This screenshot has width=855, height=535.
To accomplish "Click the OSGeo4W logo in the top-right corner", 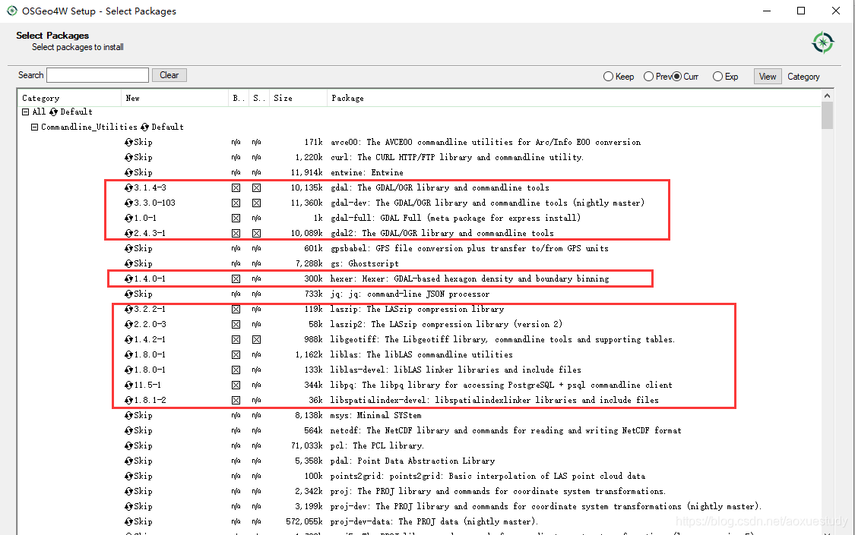I will coord(823,42).
